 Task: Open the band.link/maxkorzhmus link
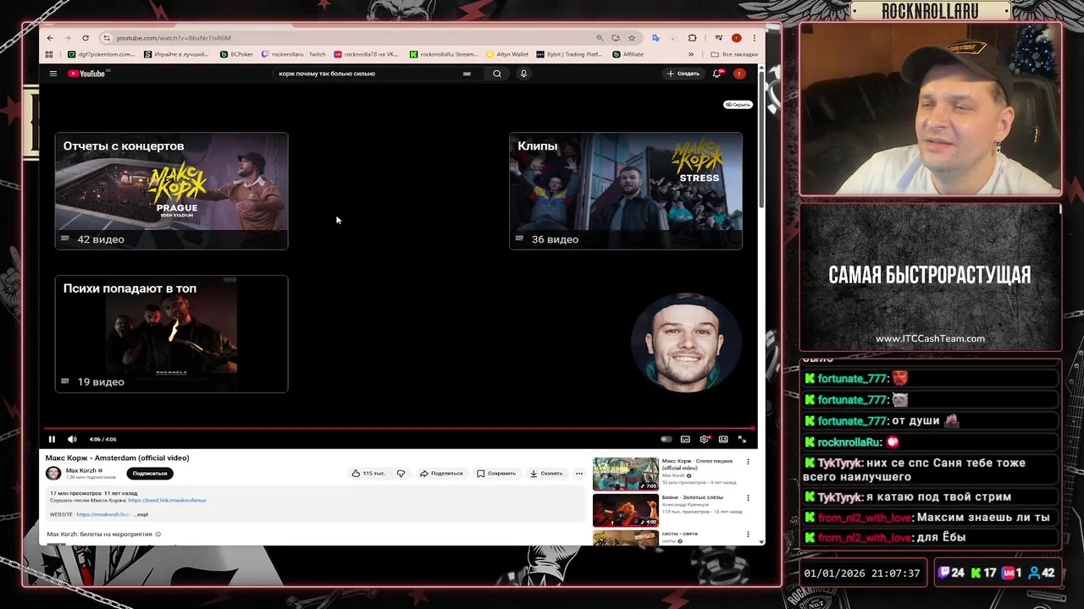167,501
